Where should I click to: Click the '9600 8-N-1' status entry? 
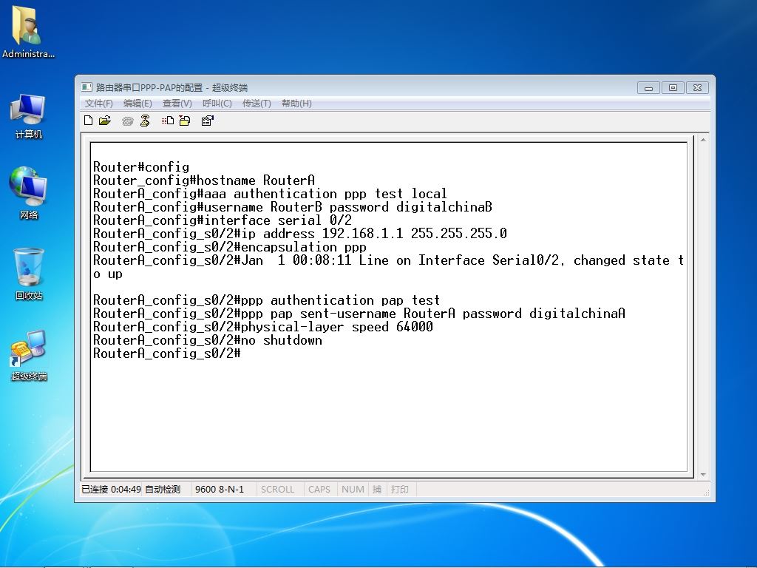tap(220, 490)
